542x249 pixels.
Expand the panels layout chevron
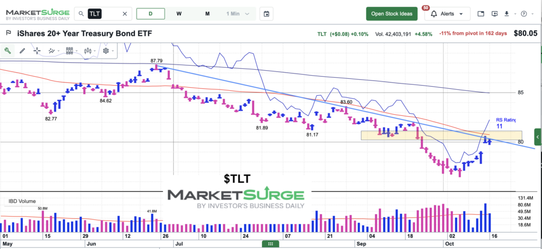(x=76, y=51)
